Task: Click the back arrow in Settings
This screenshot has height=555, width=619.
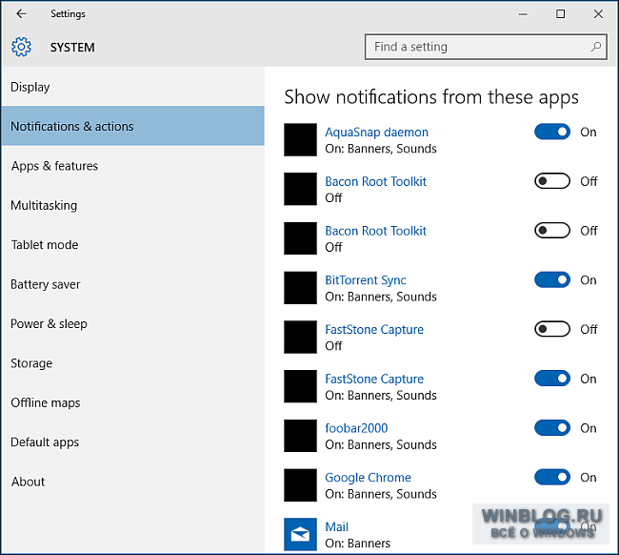Action: (21, 14)
